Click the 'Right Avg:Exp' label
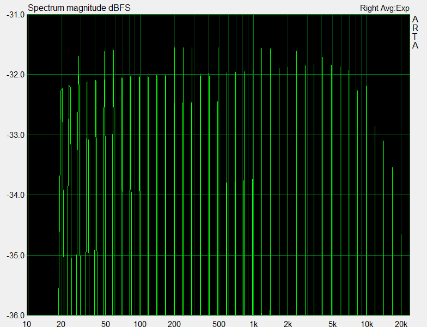This screenshot has width=427, height=327. pyautogui.click(x=385, y=8)
